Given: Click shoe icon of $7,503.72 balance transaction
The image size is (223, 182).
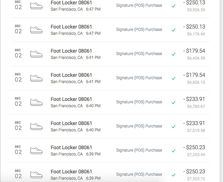Looking at the screenshot, I should [36, 175].
